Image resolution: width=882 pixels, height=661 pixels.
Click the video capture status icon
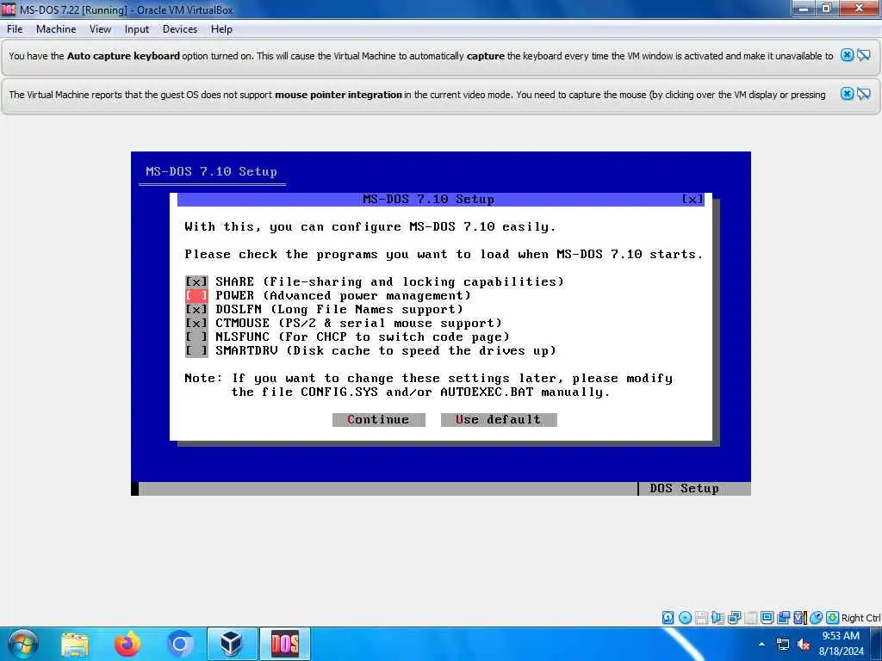tap(784, 618)
